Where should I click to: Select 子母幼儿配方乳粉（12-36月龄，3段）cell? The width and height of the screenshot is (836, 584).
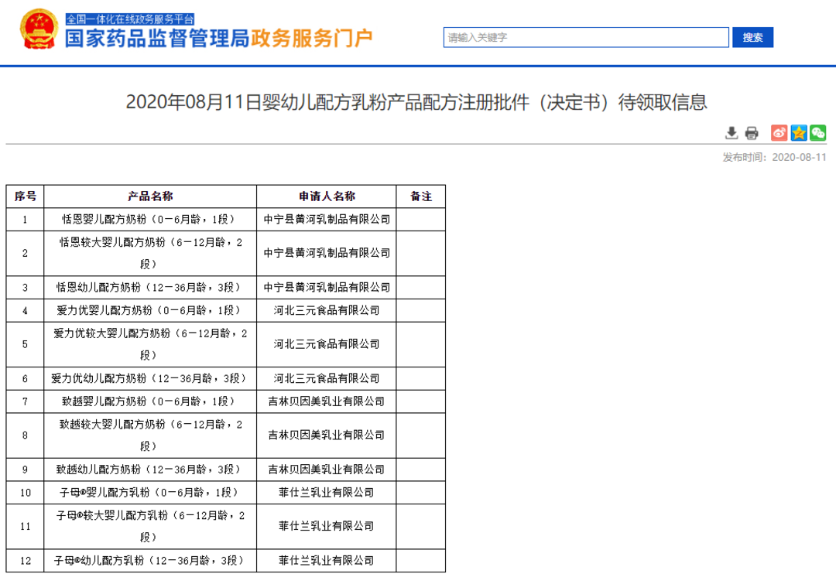click(150, 561)
